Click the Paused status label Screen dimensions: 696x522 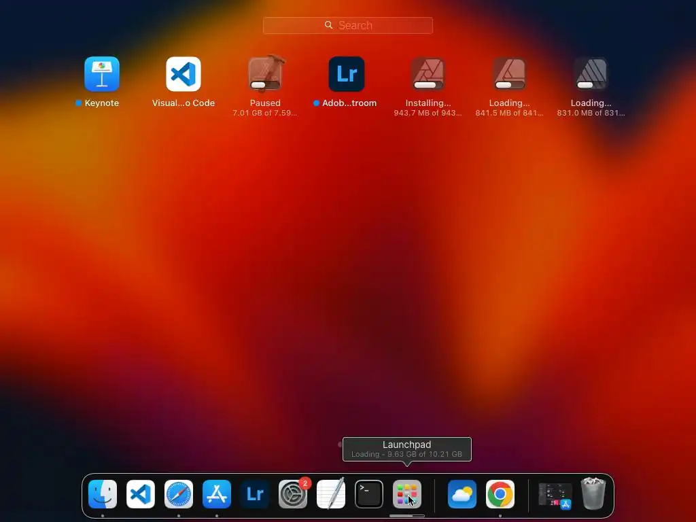pos(265,103)
